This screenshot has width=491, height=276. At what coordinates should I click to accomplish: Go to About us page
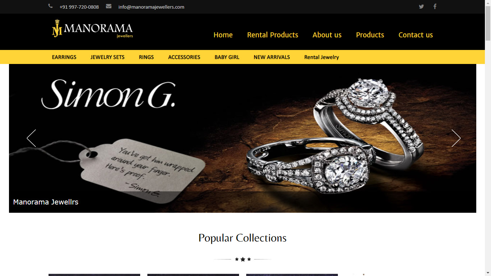point(327,35)
